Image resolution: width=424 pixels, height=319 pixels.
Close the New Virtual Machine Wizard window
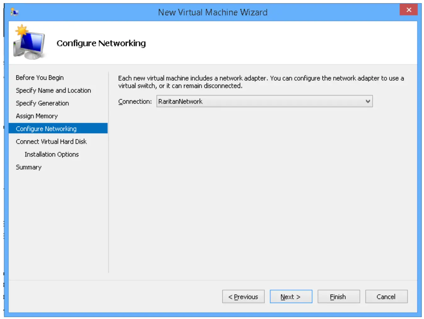click(409, 10)
